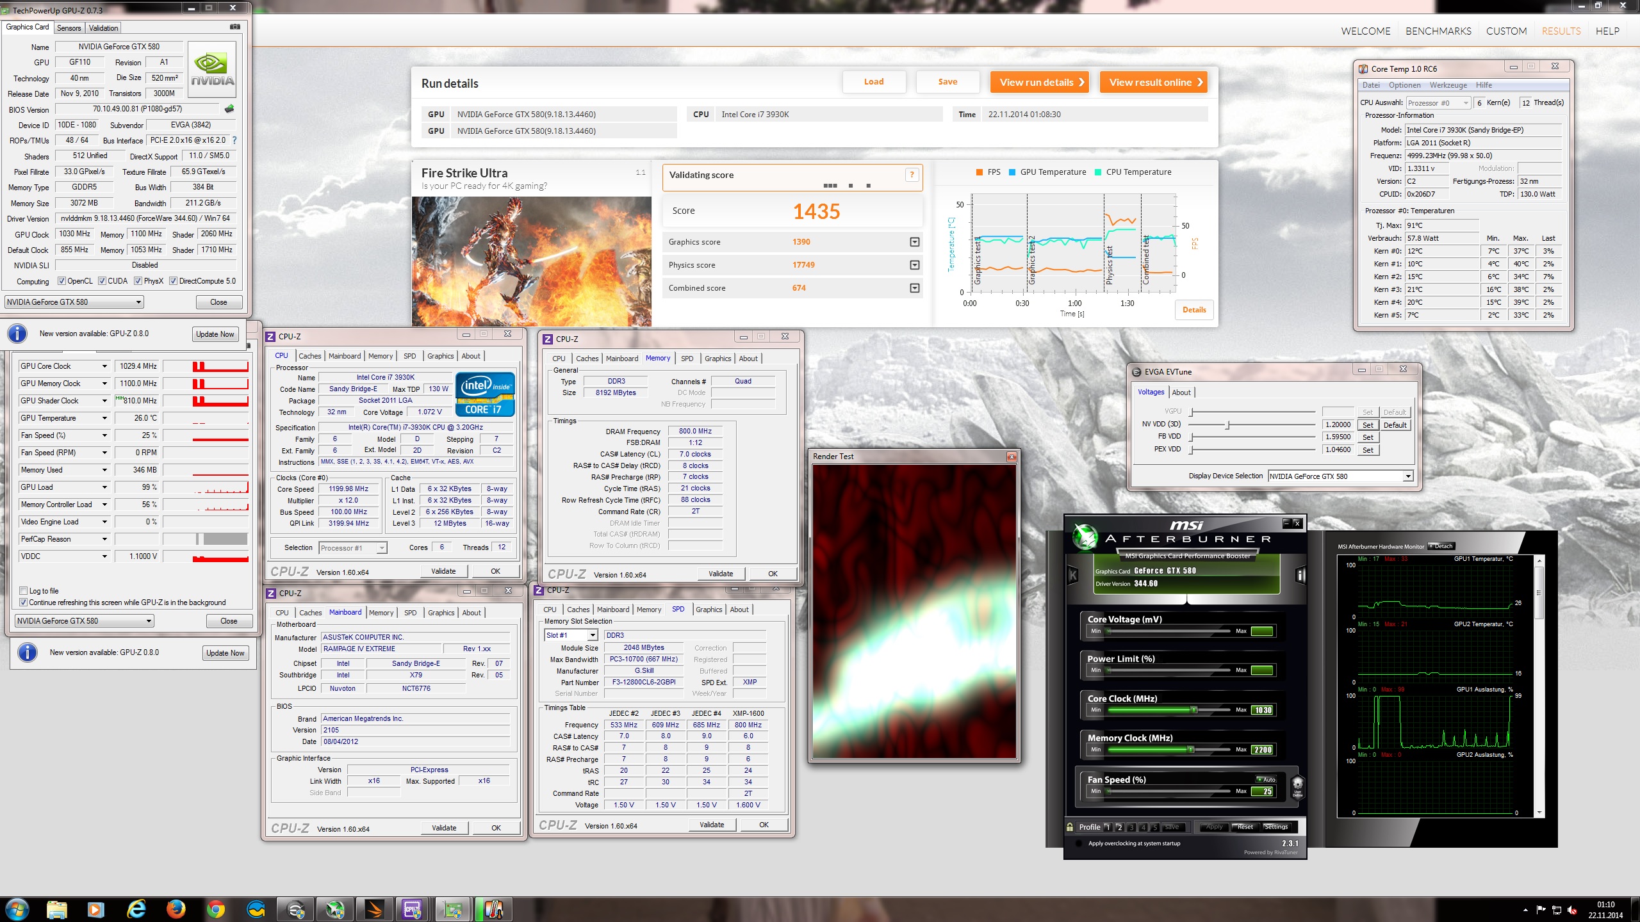
Task: Click Load button in Run details
Action: [874, 82]
